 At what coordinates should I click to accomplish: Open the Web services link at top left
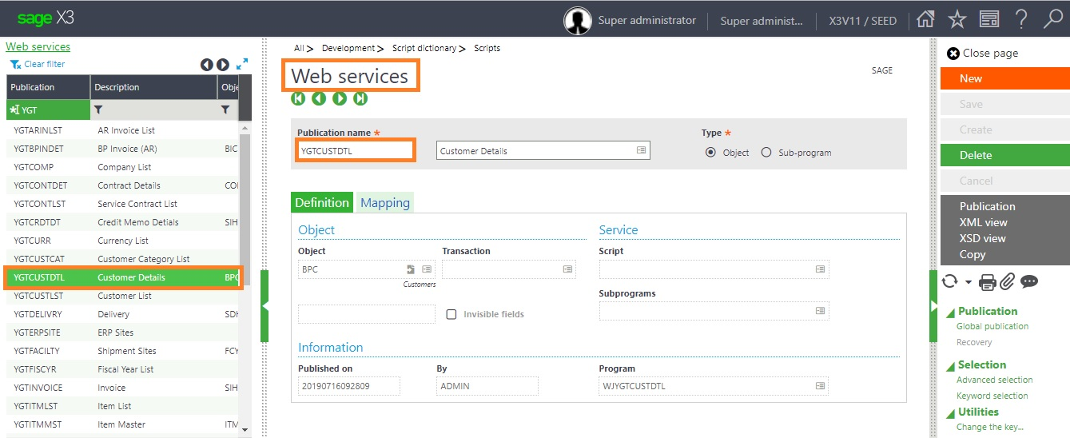click(x=38, y=46)
